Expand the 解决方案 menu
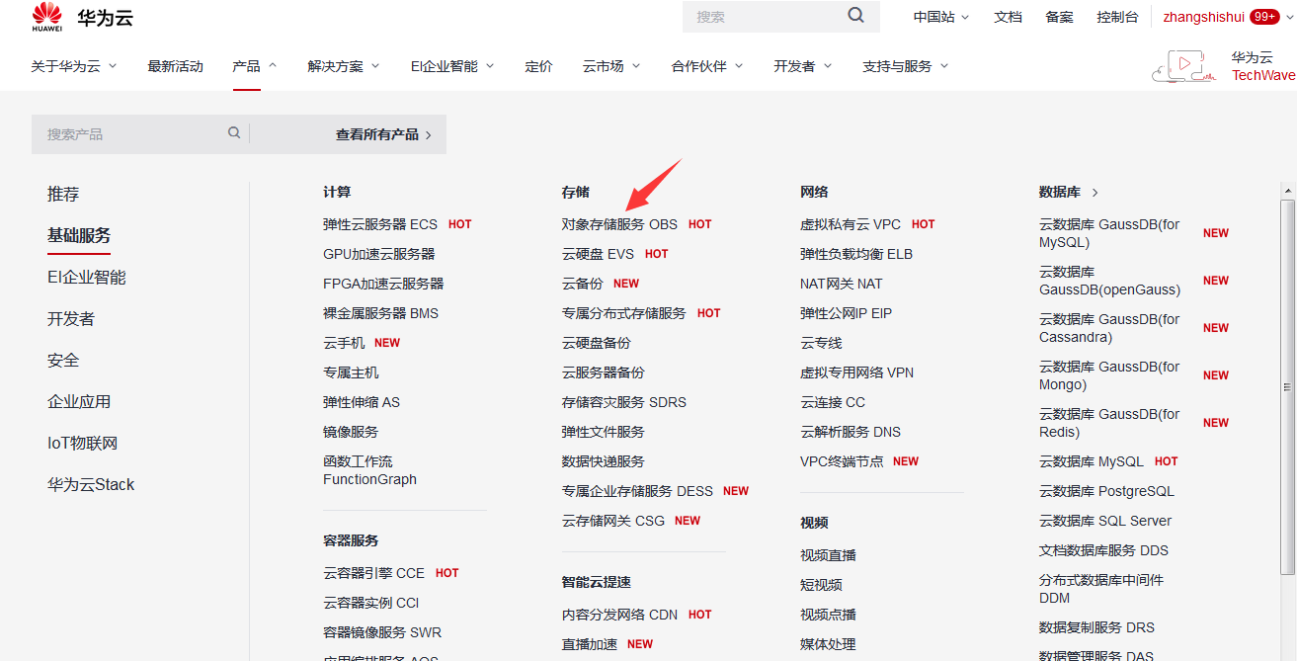 point(344,66)
